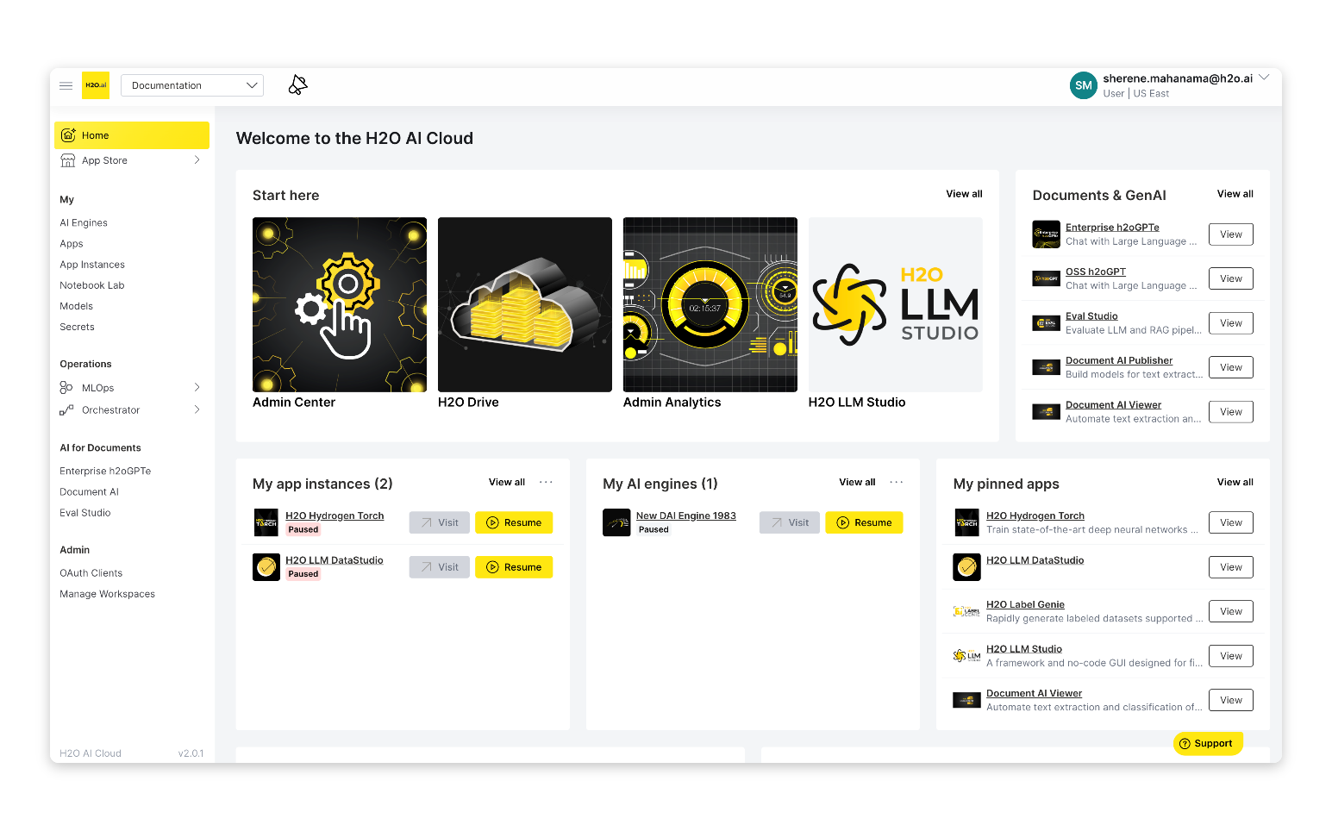Visit H2O LLM DataStudio instance
Screen dimensions: 1332x831
point(440,567)
